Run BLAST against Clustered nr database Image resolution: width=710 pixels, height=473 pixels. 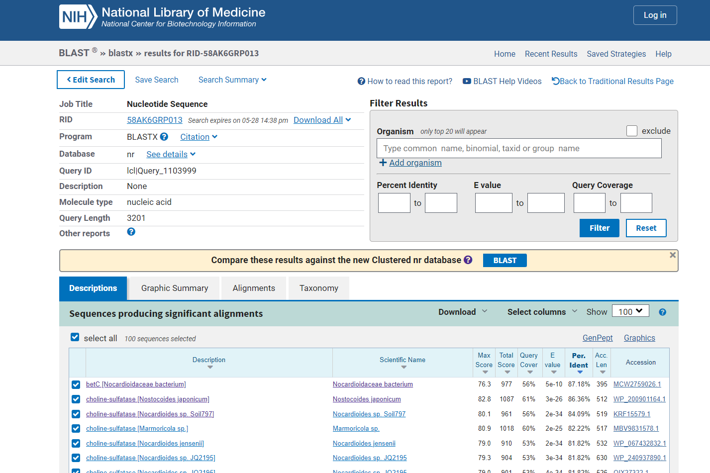[x=505, y=260]
